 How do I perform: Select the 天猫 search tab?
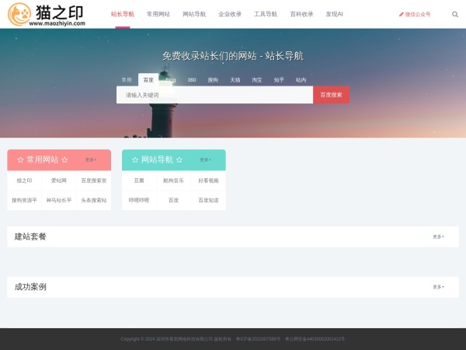(x=235, y=80)
